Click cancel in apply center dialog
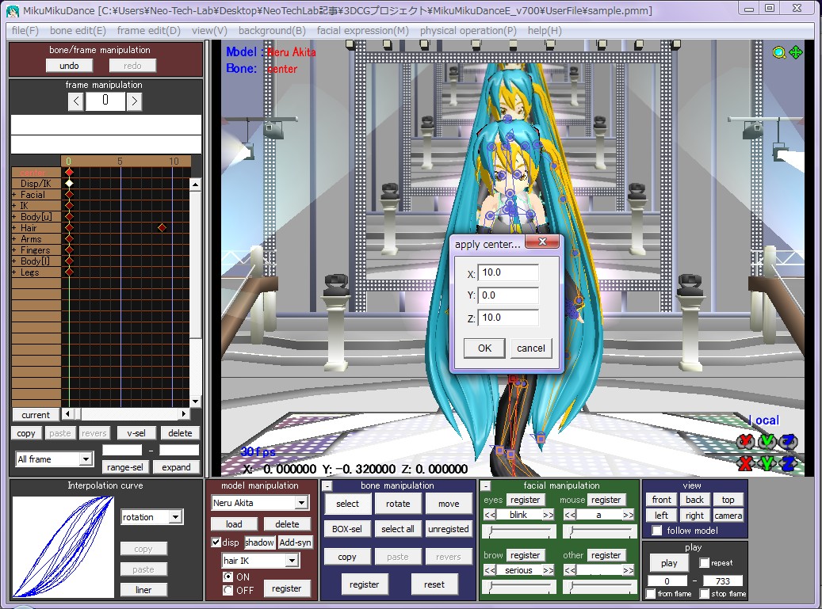 point(531,348)
